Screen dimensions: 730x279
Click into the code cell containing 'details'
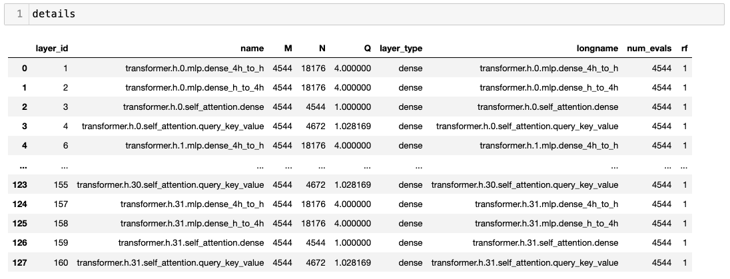click(373, 13)
